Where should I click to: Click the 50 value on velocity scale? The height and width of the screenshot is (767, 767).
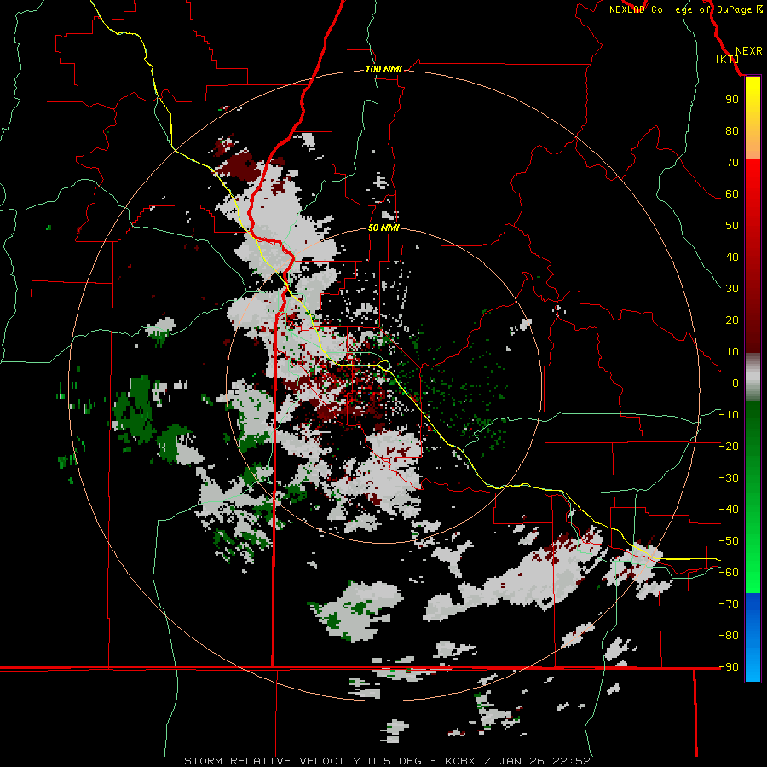pos(732,226)
